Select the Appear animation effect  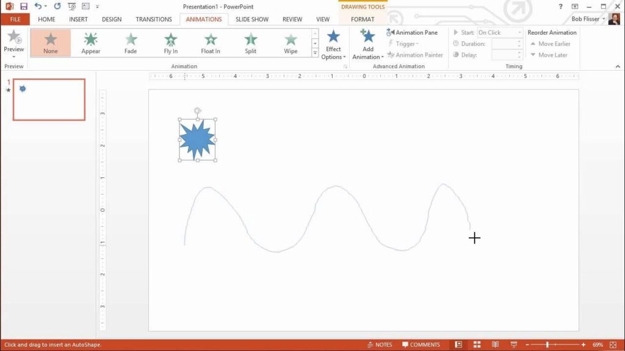pos(90,43)
